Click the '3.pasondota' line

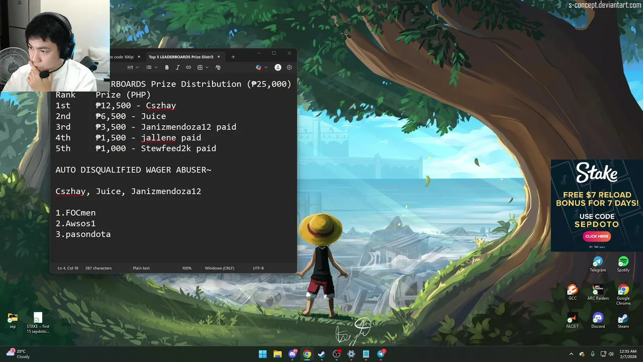click(x=83, y=234)
